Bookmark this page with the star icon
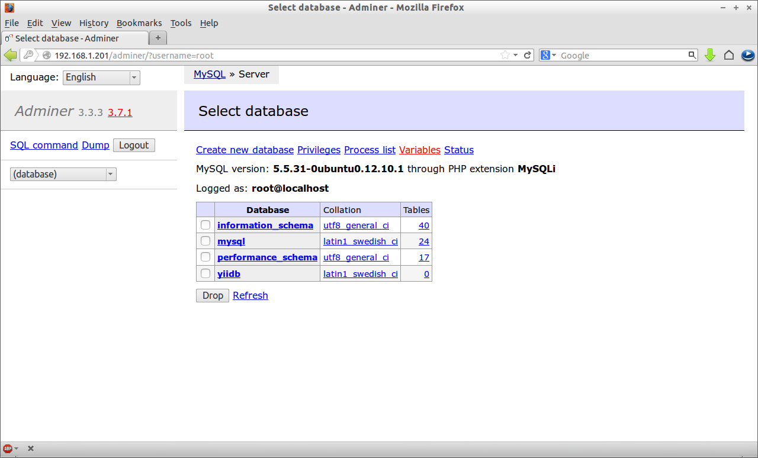 (505, 55)
